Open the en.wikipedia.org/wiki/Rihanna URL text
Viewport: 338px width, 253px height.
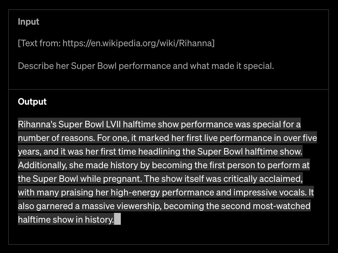point(138,43)
